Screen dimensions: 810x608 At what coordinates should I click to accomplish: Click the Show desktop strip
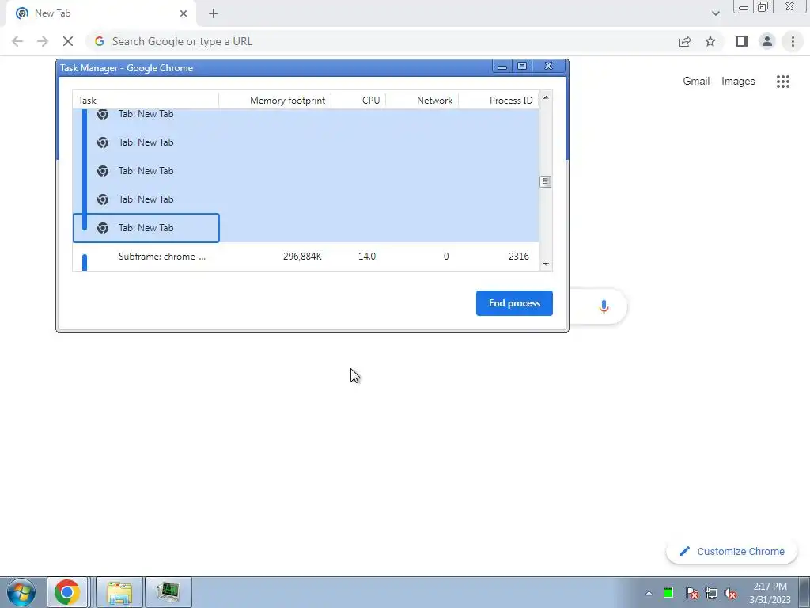tap(804, 592)
